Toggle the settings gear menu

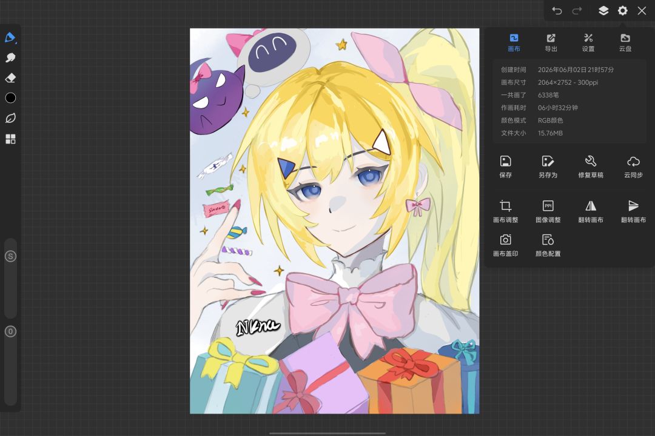622,10
